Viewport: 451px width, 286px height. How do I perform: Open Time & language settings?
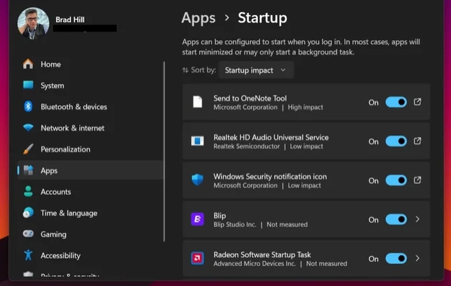pyautogui.click(x=90, y=213)
